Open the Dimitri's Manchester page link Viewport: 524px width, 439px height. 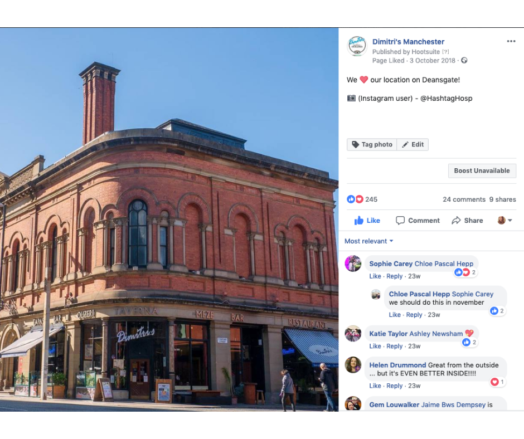point(408,42)
